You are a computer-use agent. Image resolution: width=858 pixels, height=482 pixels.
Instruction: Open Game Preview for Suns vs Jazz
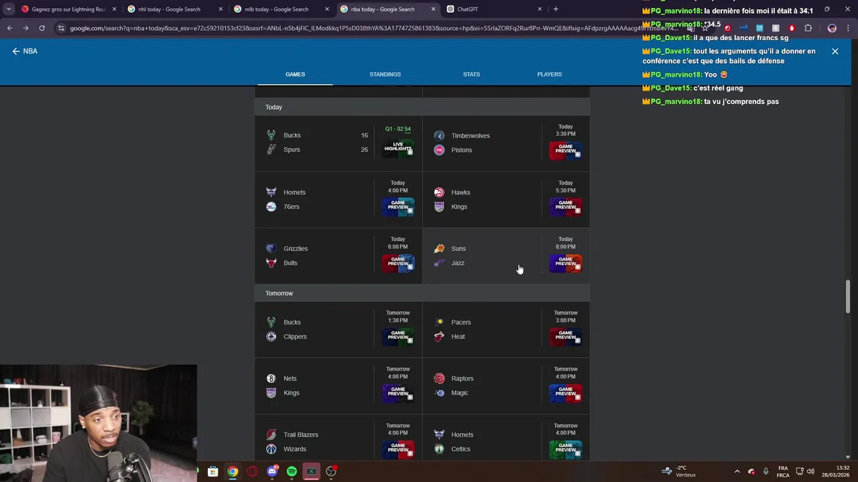pyautogui.click(x=566, y=263)
